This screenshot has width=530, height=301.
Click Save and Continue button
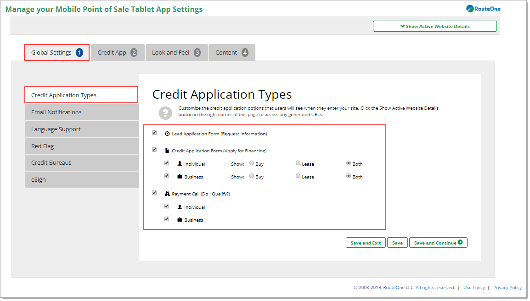point(439,243)
